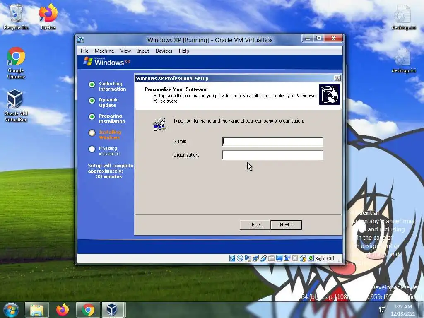Click the USB devices status icon
The image size is (424, 318).
264,258
